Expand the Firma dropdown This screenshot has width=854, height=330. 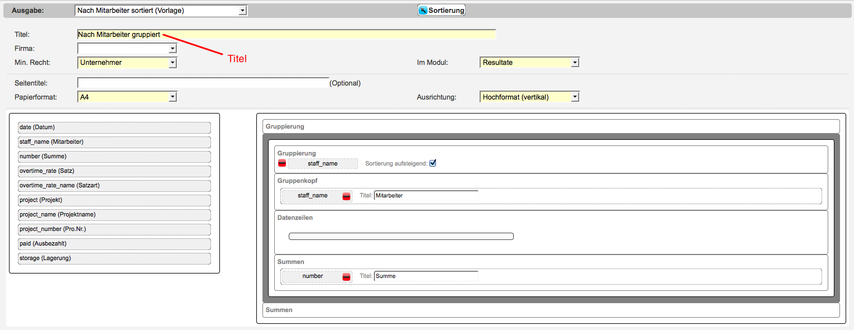coord(127,49)
